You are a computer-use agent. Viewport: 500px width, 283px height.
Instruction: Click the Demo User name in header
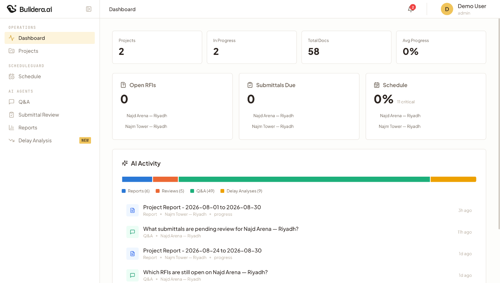point(472,6)
